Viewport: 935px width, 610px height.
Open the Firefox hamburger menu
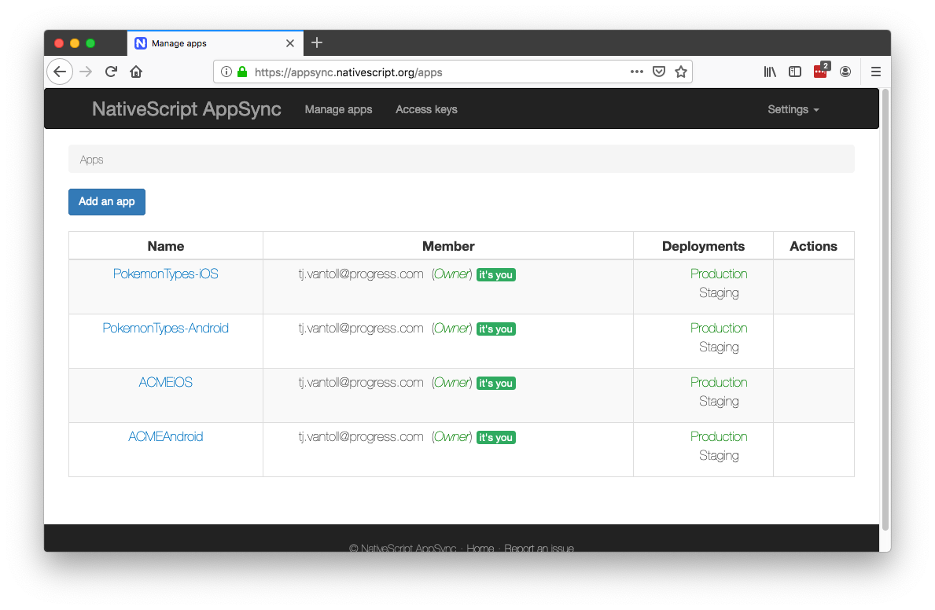(x=875, y=72)
